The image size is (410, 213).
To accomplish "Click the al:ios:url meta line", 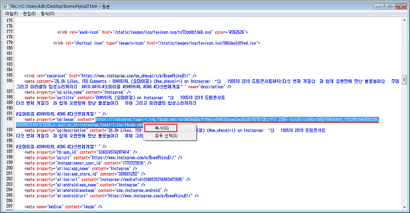I will [x=107, y=179].
